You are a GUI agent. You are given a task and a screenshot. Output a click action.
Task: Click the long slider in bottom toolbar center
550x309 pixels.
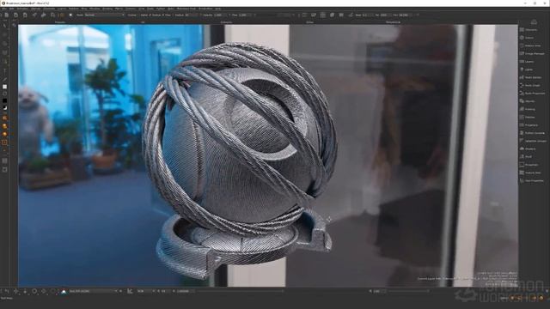pyautogui.click(x=241, y=291)
